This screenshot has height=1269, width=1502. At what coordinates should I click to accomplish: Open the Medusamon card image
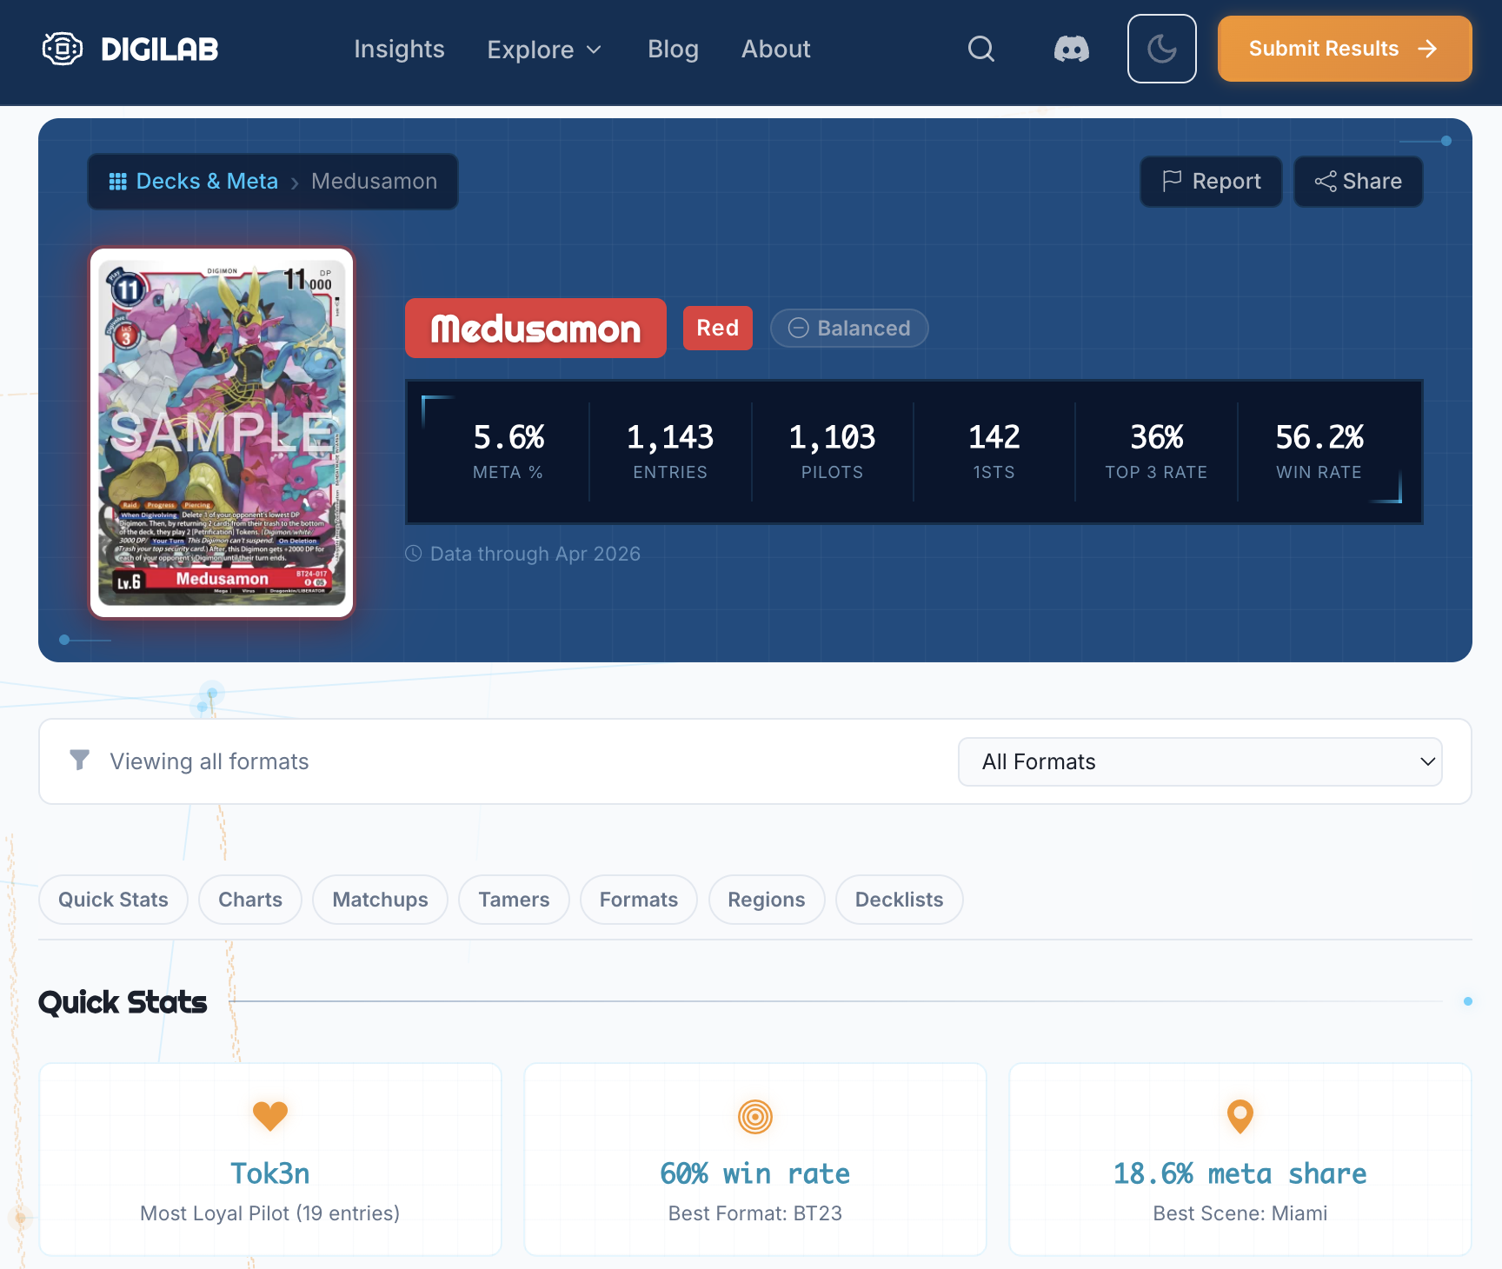coord(223,433)
